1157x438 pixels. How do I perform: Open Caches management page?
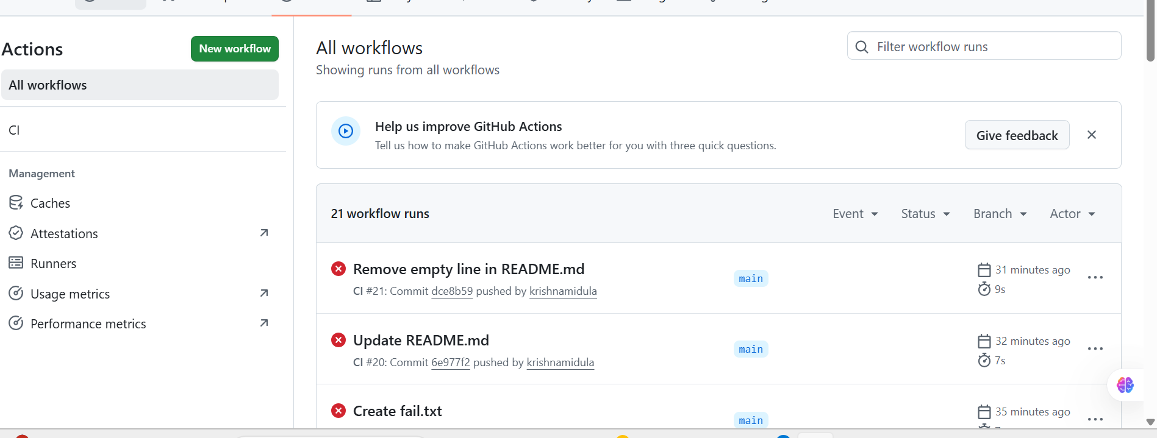50,203
